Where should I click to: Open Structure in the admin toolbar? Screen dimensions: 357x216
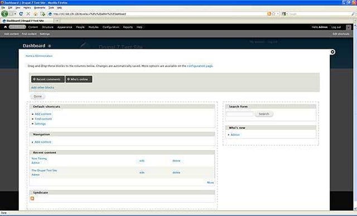(47, 27)
